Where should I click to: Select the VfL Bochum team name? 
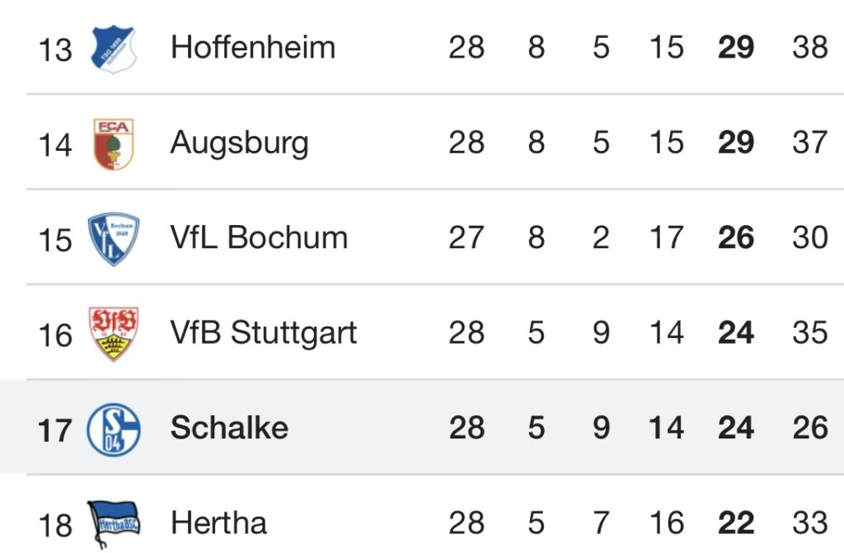(x=259, y=238)
